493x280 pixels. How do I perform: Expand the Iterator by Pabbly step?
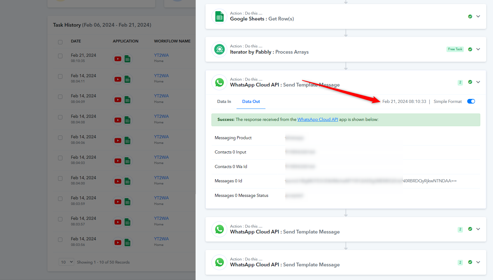[x=478, y=49]
